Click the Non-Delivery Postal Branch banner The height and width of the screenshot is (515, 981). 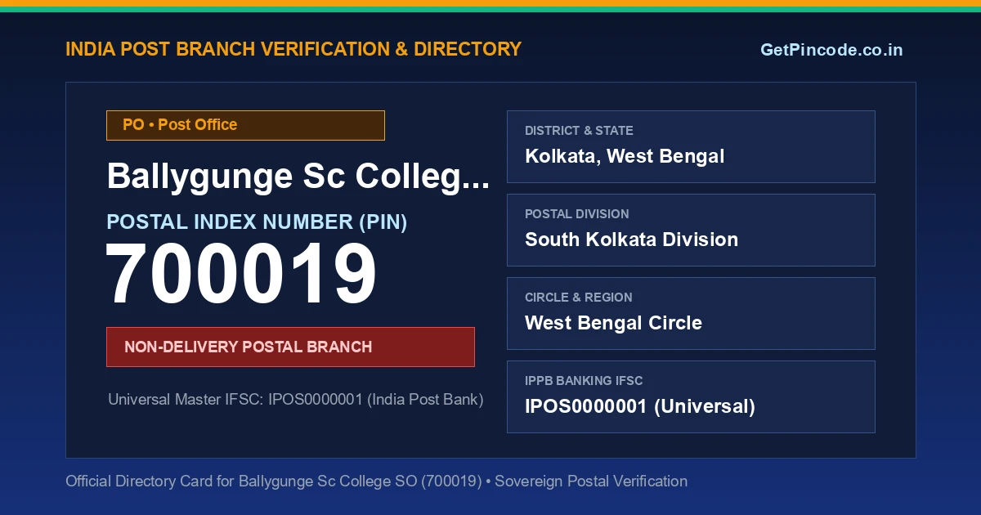290,347
